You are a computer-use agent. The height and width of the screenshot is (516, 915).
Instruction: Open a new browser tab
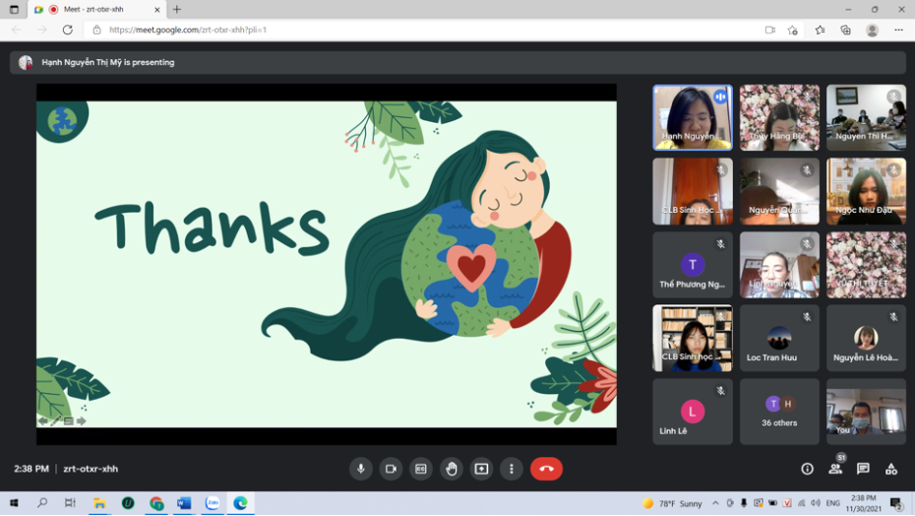177,10
